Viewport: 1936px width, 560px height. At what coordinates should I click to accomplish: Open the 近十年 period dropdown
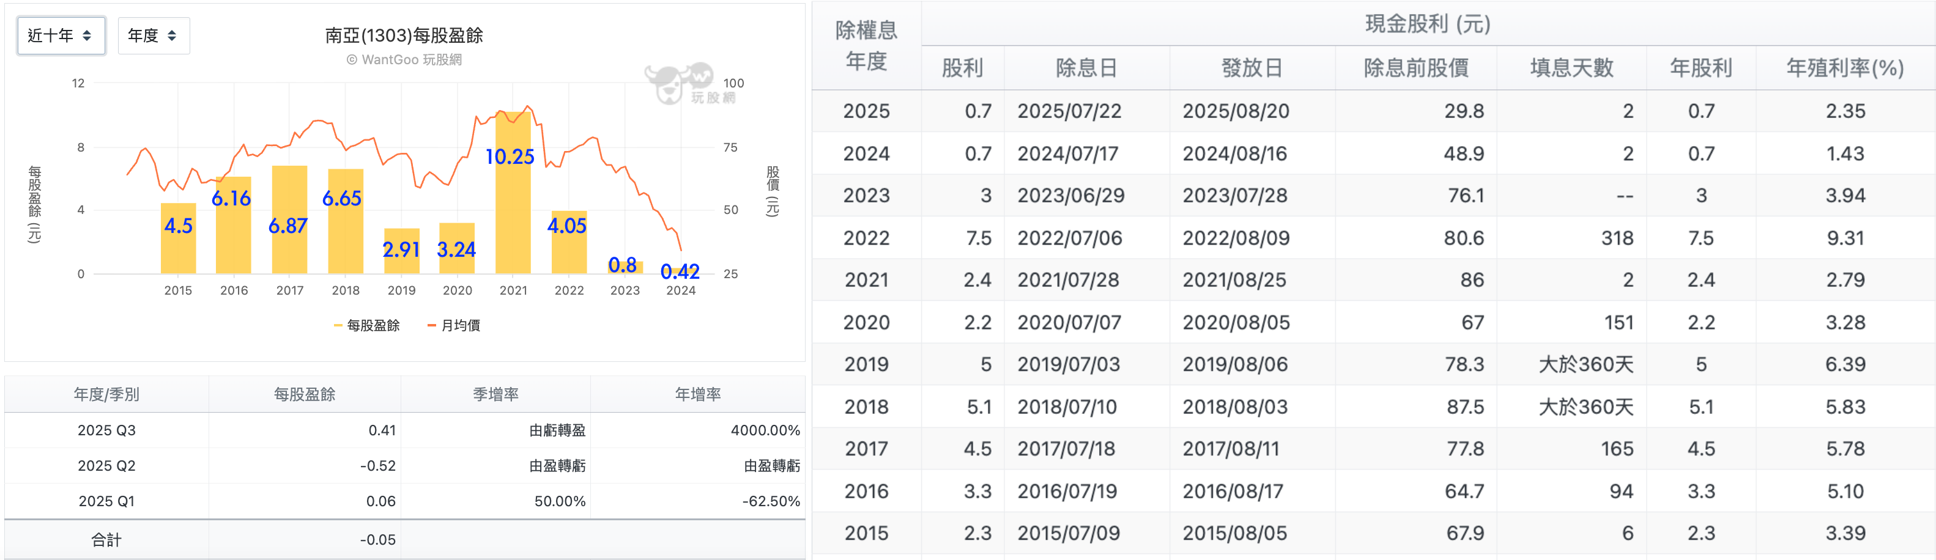[61, 35]
